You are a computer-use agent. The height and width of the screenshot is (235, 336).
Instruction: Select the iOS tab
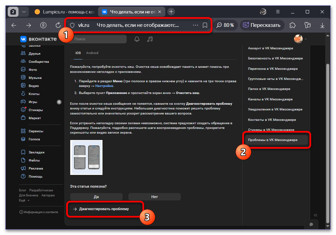[x=78, y=53]
